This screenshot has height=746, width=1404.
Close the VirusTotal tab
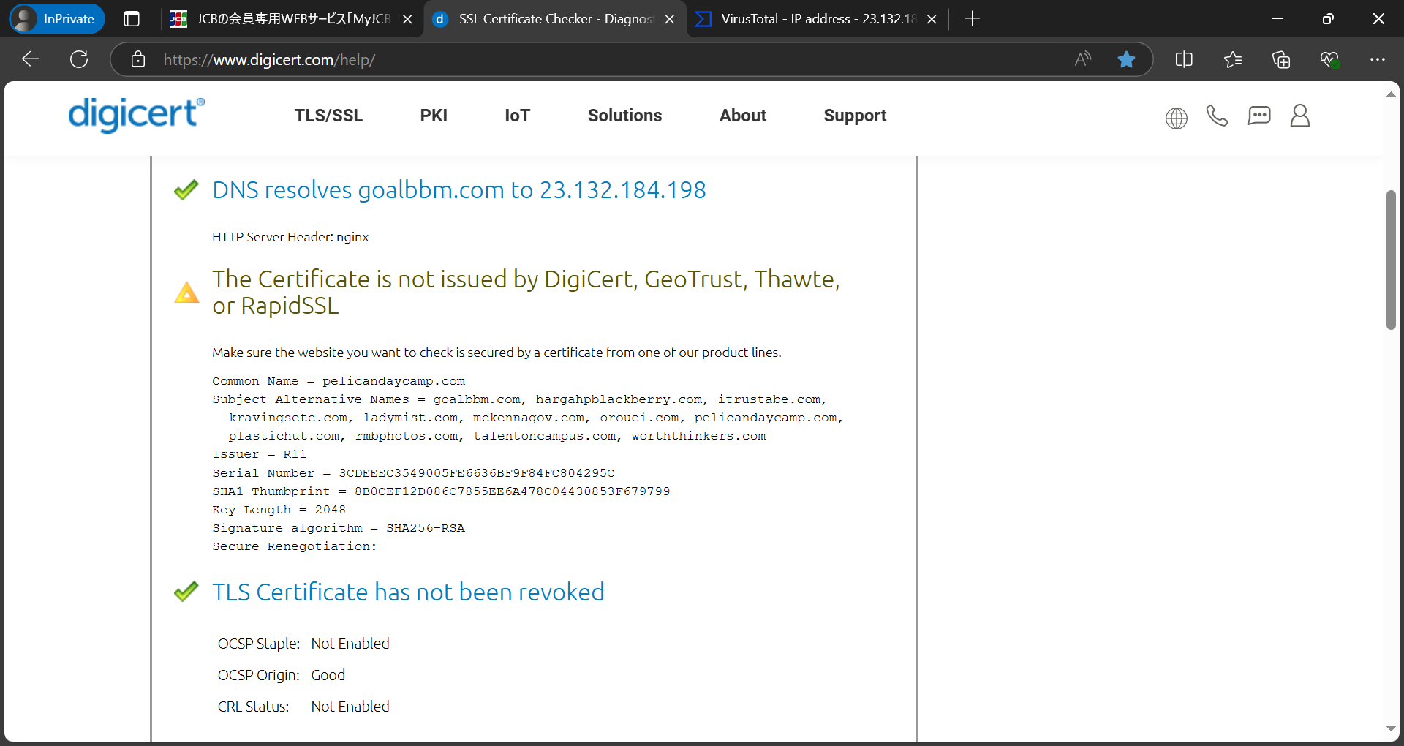pos(932,19)
